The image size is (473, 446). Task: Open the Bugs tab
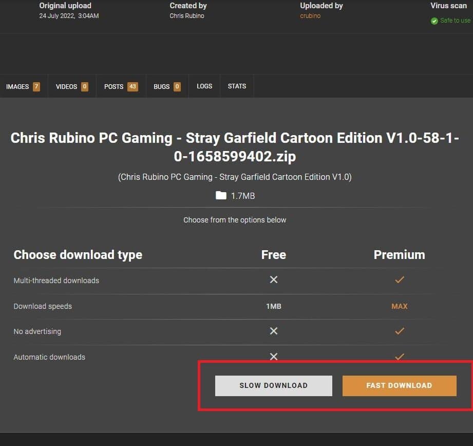167,87
